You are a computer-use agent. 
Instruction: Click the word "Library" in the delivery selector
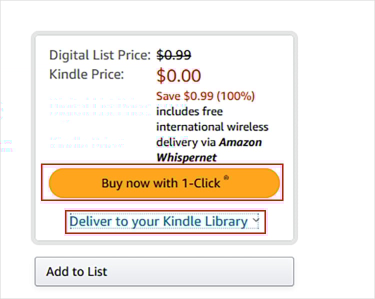(226, 221)
